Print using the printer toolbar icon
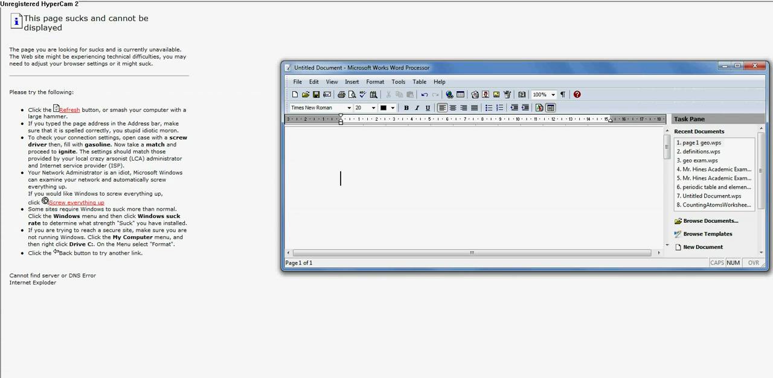 (341, 94)
